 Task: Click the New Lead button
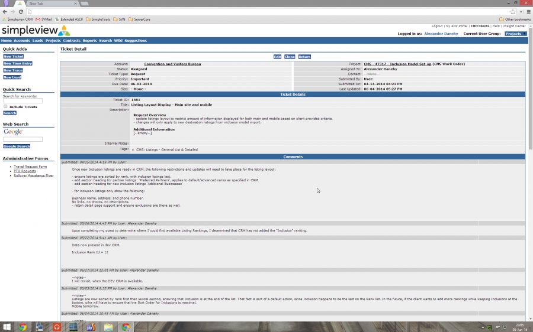coord(12,77)
